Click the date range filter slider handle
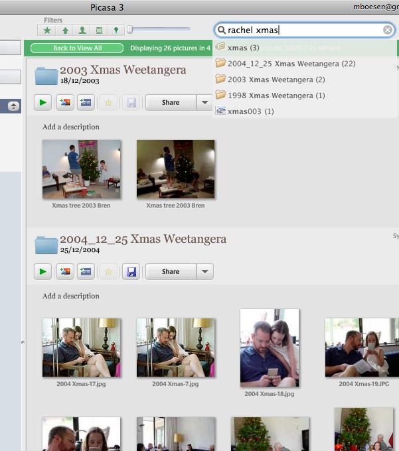Viewport: 399px width, 451px height. click(x=130, y=29)
